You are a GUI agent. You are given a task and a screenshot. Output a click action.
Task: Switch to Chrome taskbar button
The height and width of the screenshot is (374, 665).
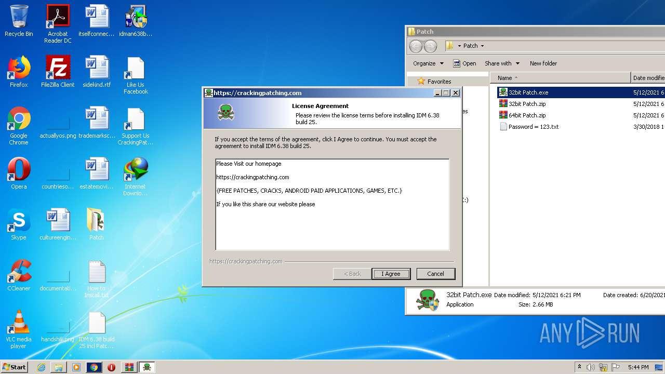94,367
